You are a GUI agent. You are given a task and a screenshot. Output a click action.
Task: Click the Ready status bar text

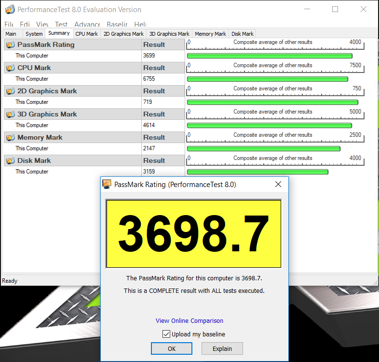10,281
